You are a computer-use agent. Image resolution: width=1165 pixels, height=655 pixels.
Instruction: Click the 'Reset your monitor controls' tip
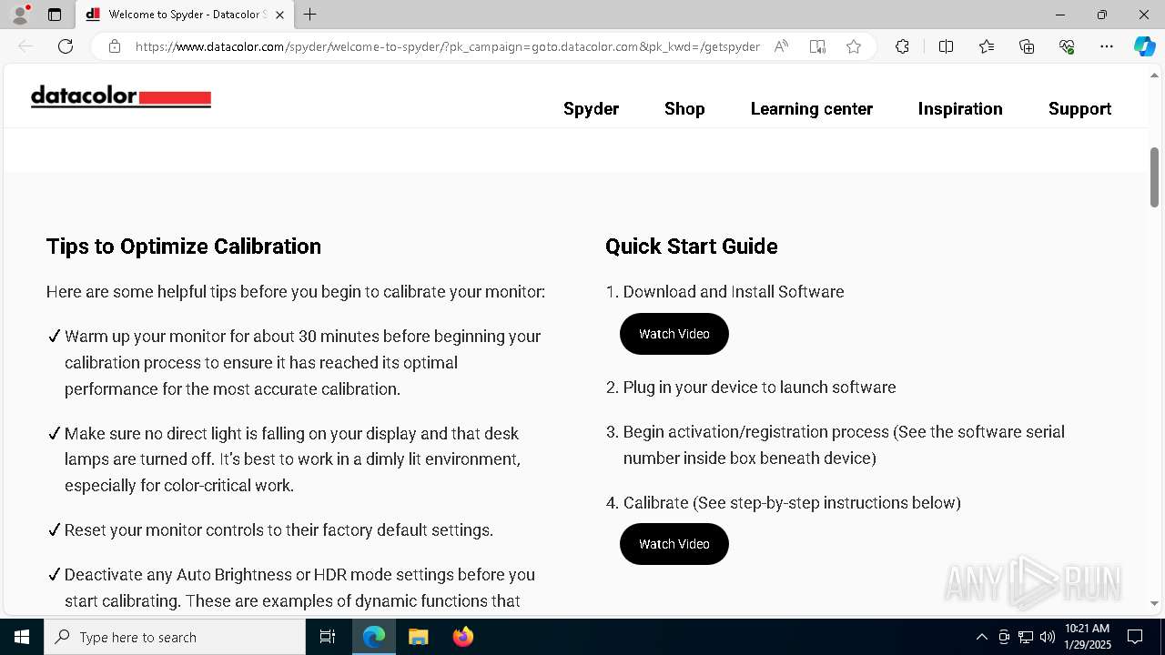(279, 530)
